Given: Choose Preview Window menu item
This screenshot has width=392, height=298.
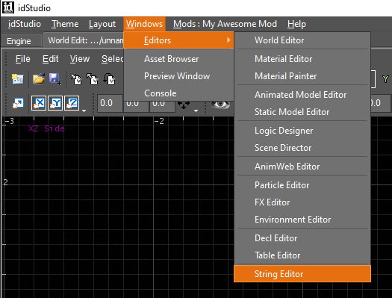Looking at the screenshot, I should click(178, 76).
